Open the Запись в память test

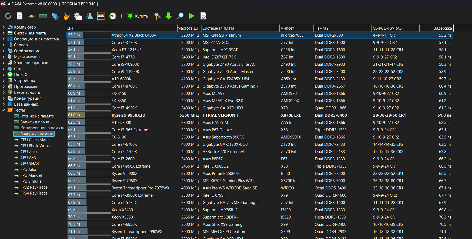point(36,122)
